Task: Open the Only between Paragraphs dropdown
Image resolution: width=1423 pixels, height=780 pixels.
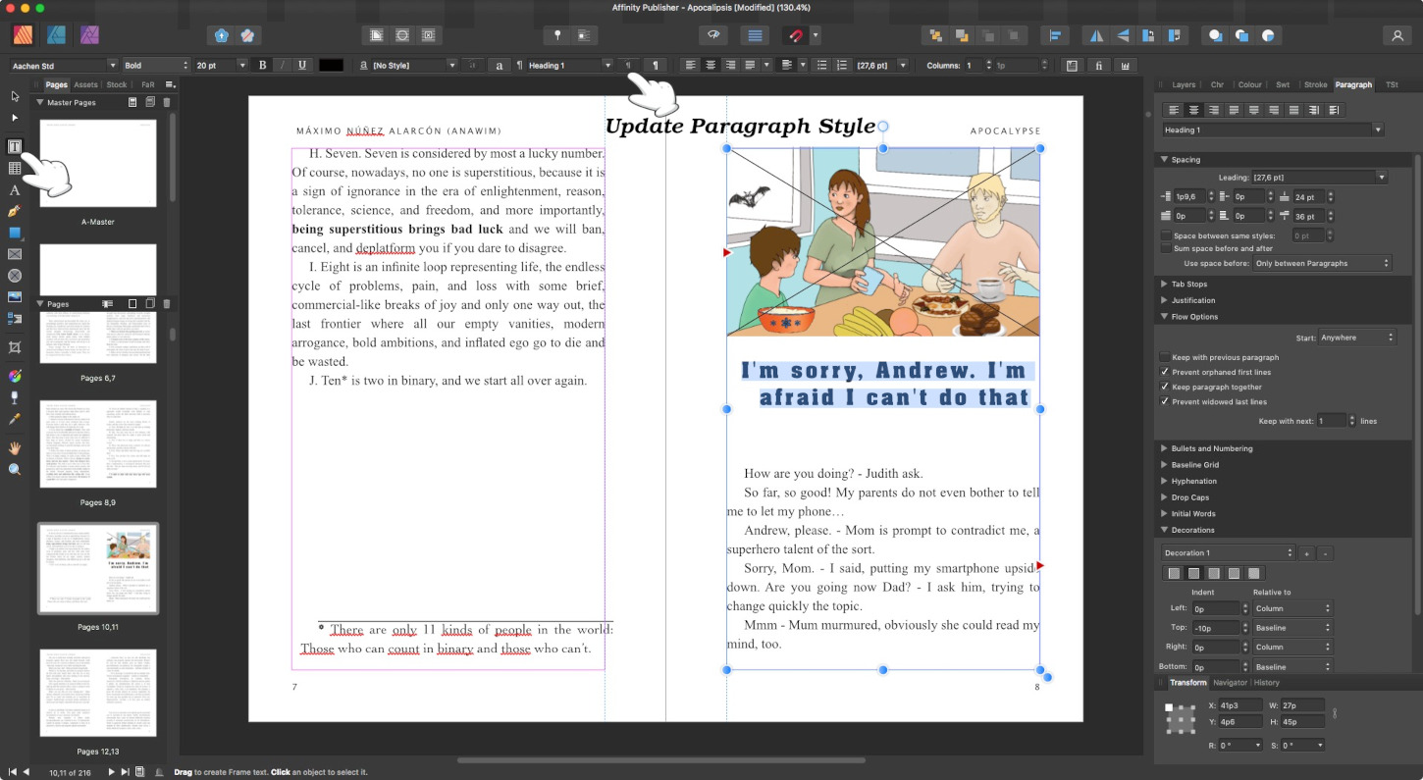Action: point(1322,263)
